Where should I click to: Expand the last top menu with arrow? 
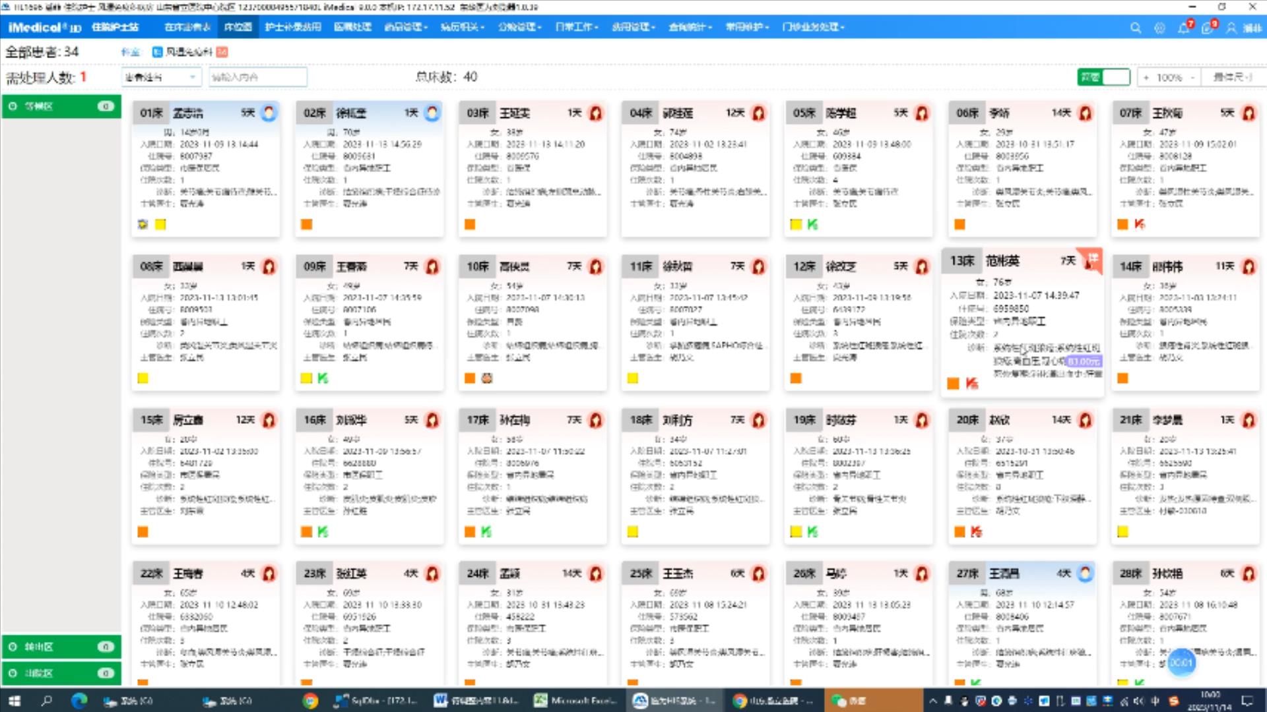coord(813,27)
